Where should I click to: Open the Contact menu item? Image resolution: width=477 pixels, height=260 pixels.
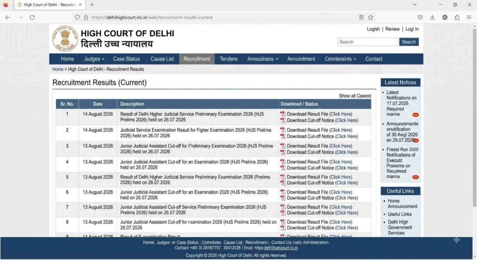pyautogui.click(x=374, y=59)
